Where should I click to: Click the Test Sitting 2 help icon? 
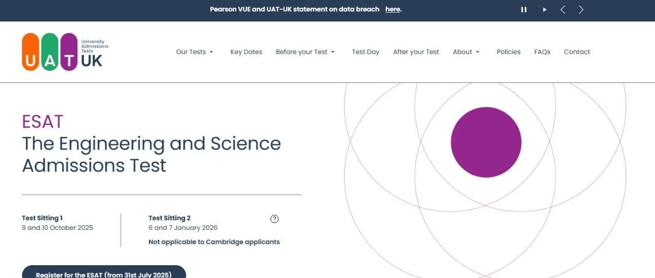tap(274, 219)
